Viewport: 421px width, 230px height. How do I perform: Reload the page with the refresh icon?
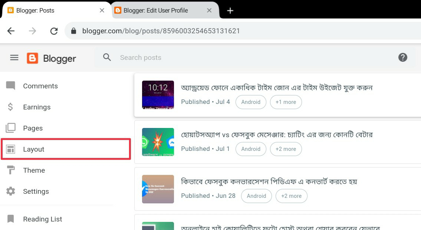(54, 31)
